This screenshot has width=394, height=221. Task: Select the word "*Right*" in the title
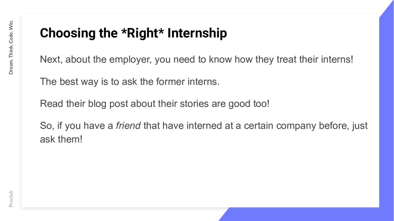142,33
